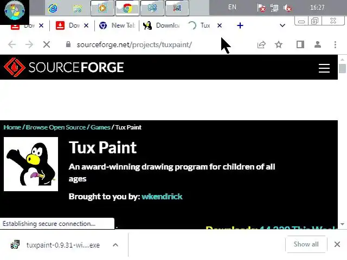Share this page
This screenshot has height=260, width=347.
261,44
